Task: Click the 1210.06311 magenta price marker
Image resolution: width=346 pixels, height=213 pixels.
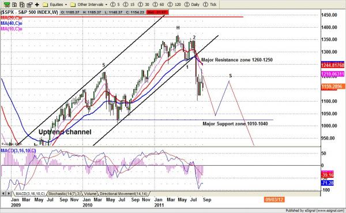Action: 333,74
